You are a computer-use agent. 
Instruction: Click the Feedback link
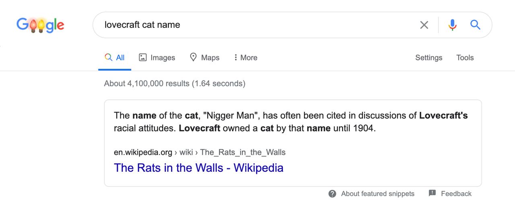[456, 193]
